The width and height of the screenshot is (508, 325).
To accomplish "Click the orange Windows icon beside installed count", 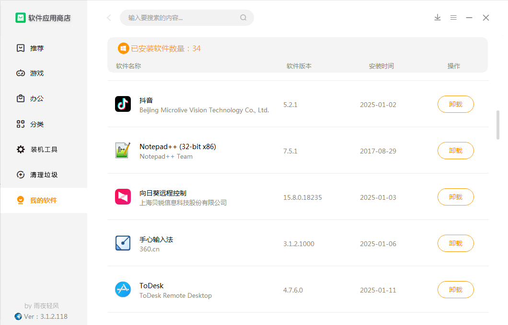I will 123,48.
